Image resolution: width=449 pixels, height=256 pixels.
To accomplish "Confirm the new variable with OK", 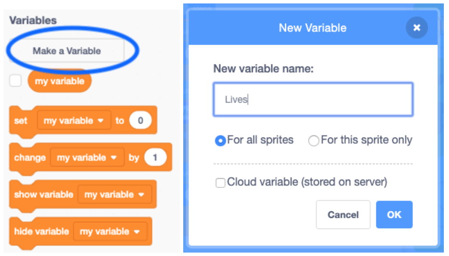I will (394, 214).
